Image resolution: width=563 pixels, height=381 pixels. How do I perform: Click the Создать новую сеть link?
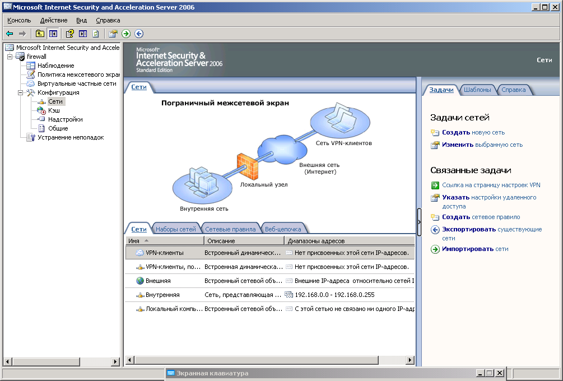[473, 132]
